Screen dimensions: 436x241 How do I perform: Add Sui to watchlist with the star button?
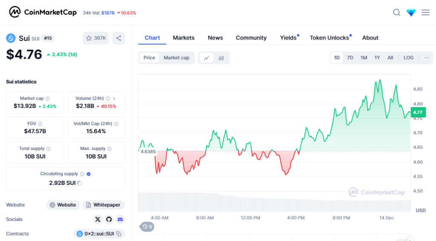[x=96, y=38]
